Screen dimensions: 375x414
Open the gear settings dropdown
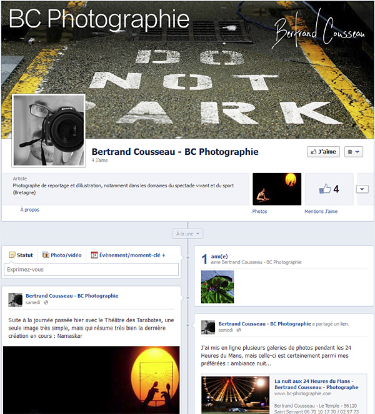click(x=353, y=152)
